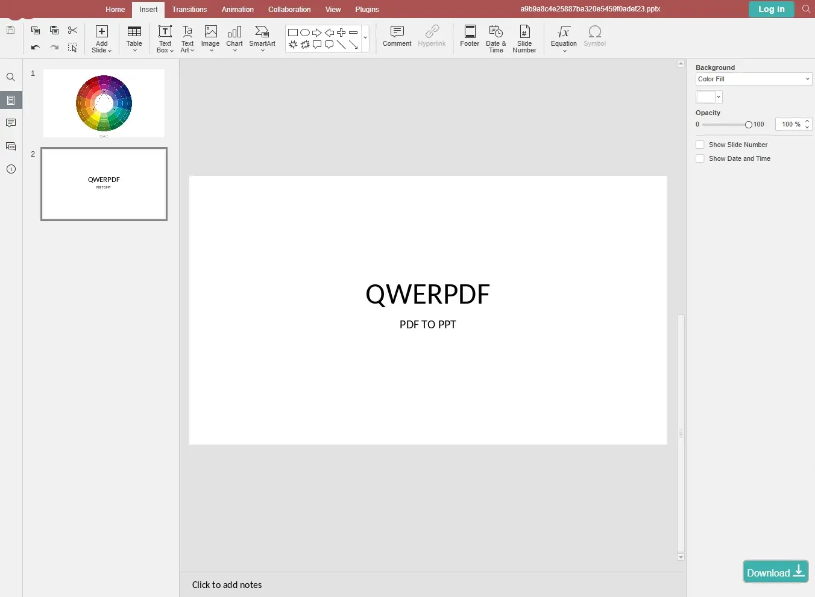Image resolution: width=815 pixels, height=597 pixels.
Task: Open the About info icon in left sidebar
Action: 11,169
